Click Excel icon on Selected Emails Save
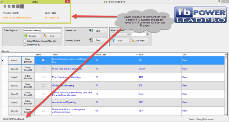 pos(91,40)
